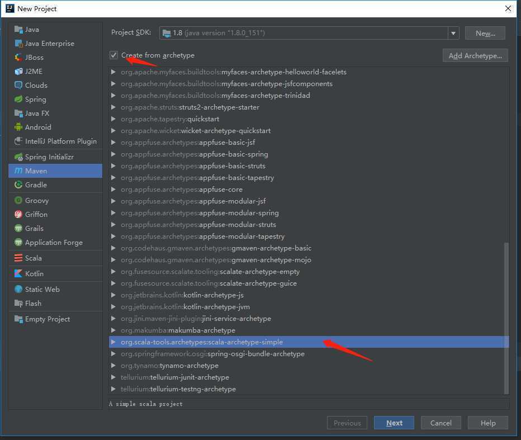Image resolution: width=521 pixels, height=440 pixels.
Task: Select Kotlin project type
Action: pos(55,273)
